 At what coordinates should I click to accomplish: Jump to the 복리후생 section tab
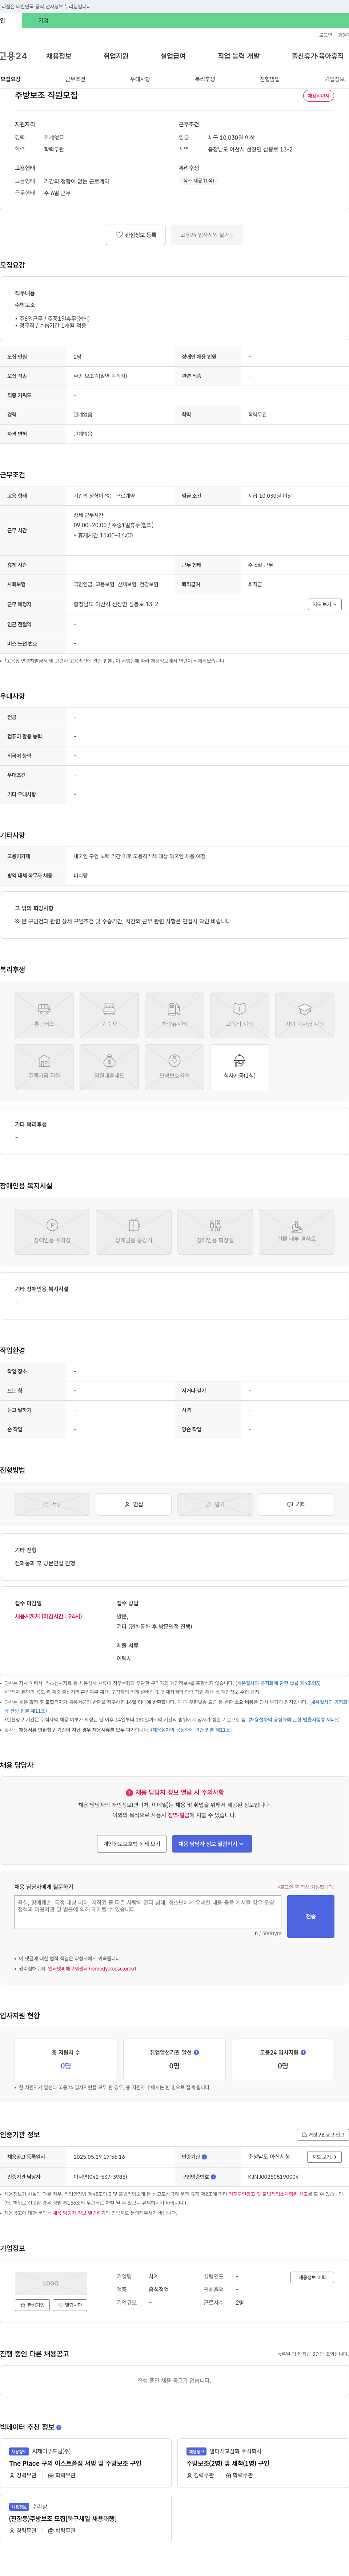(205, 79)
